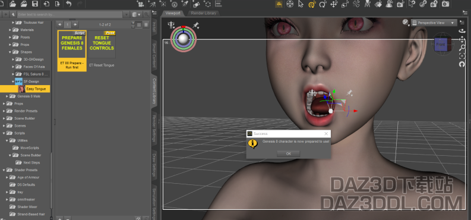Save the scene with the floppy disk icon
The width and height of the screenshot is (471, 220).
click(x=35, y=4)
